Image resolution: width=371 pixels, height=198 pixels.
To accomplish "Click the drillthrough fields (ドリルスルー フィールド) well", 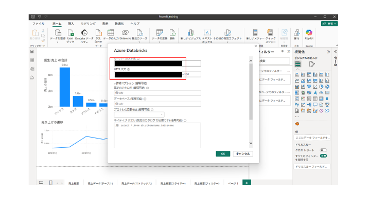I will (x=312, y=167).
